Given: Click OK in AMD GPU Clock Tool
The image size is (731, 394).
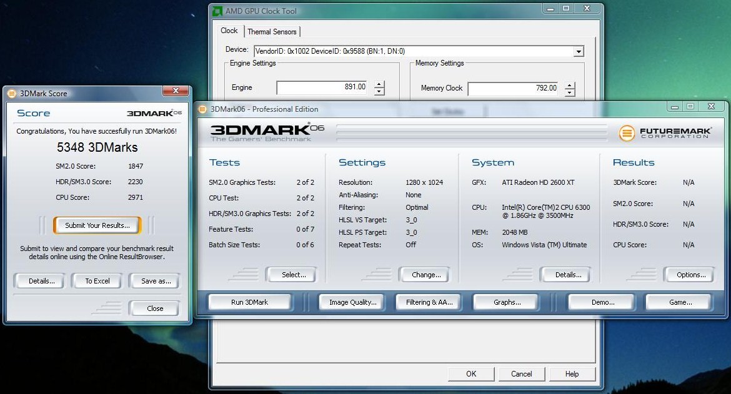Looking at the screenshot, I should tap(471, 374).
